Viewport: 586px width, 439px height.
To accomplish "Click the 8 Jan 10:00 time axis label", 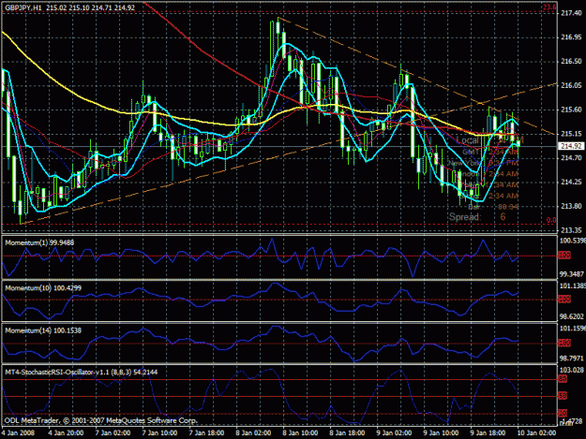I will 300,433.
